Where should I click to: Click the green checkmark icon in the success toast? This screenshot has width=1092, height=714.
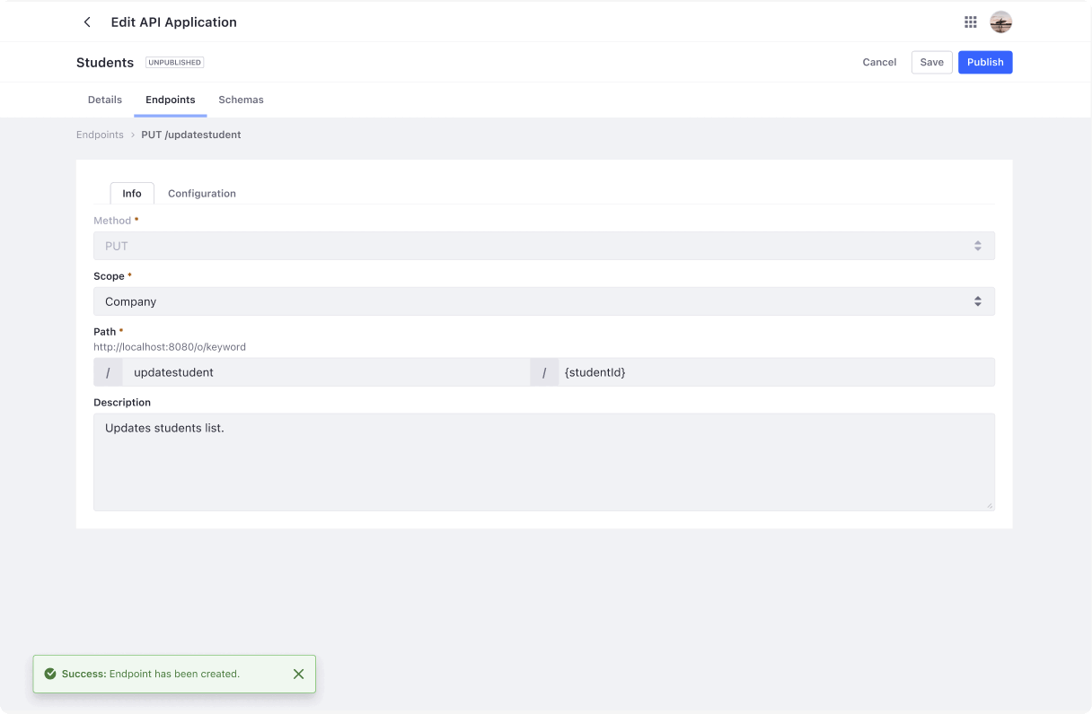point(50,674)
